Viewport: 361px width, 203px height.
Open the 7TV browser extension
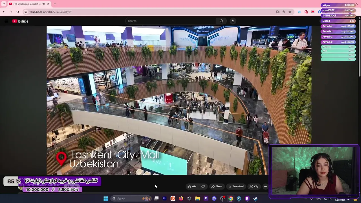coord(299,12)
